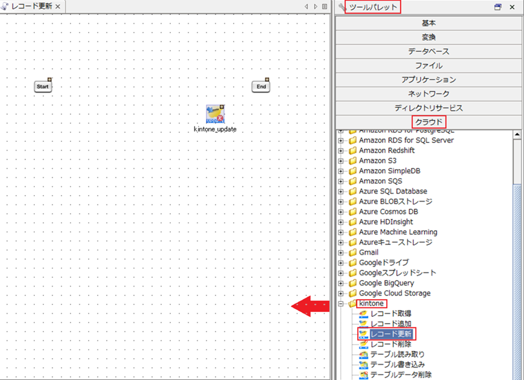Select Azureキューストレージ tree item
Viewport: 524px width, 380px height.
pos(395,242)
